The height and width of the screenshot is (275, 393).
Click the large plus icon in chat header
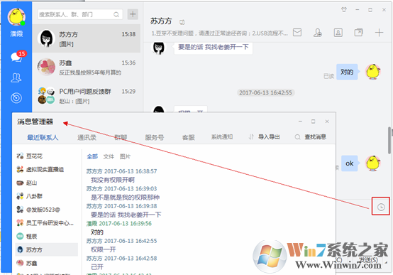point(379,33)
